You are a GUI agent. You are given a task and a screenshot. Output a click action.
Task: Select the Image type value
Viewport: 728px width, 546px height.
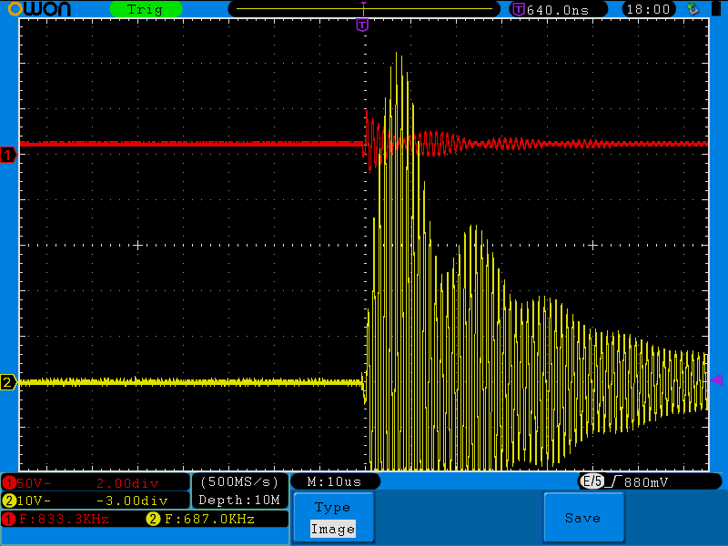[x=332, y=529]
